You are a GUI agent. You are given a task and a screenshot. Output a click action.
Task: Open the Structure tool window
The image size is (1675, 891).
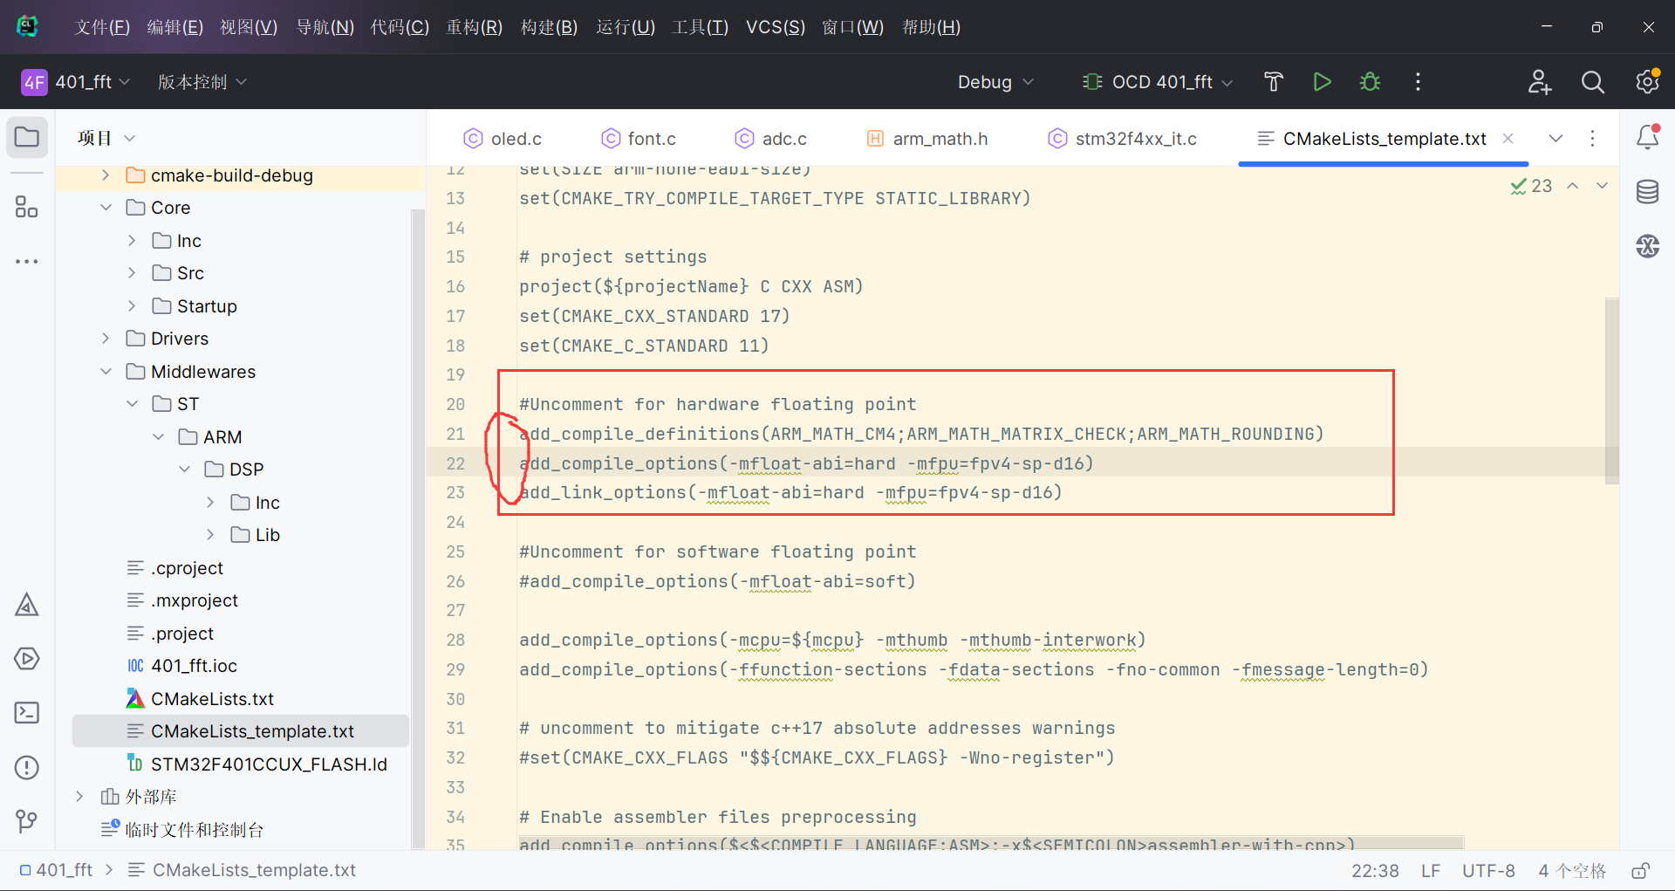click(x=26, y=208)
